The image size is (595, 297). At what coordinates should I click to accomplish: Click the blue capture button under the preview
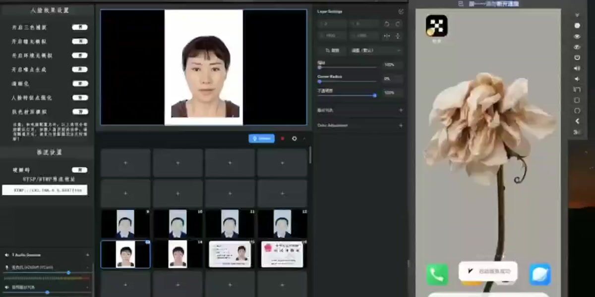coord(261,138)
